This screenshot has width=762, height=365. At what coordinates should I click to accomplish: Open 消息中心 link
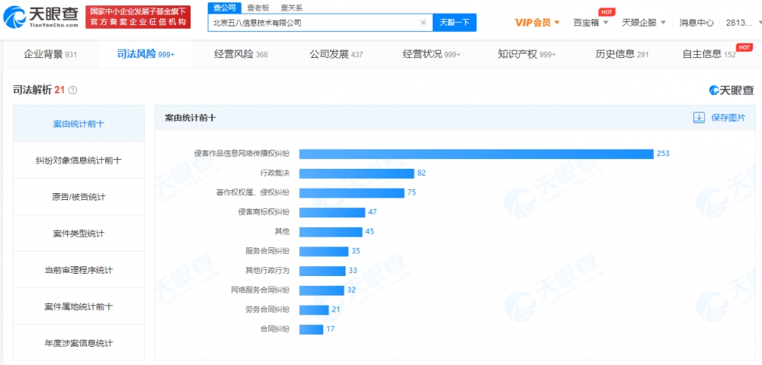(x=696, y=22)
